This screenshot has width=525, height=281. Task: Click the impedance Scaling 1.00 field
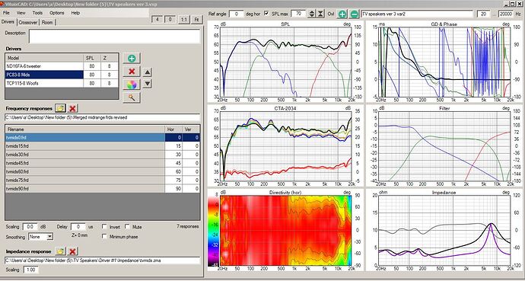tap(30, 270)
